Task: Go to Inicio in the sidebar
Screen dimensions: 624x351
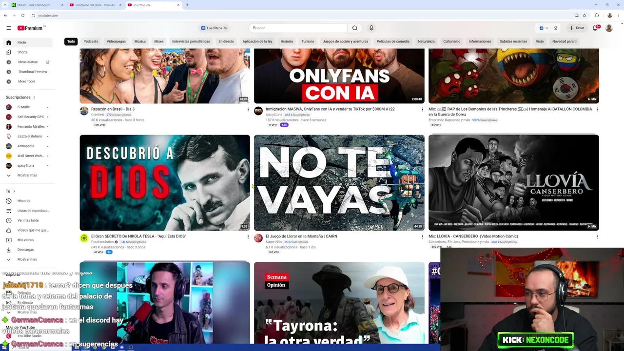Action: pos(28,42)
